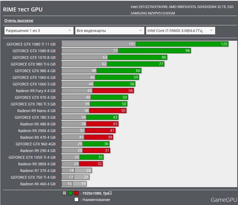Remove Radeon R9 Fury X from chart
Screen dimensions: 238x205
(x=58, y=91)
